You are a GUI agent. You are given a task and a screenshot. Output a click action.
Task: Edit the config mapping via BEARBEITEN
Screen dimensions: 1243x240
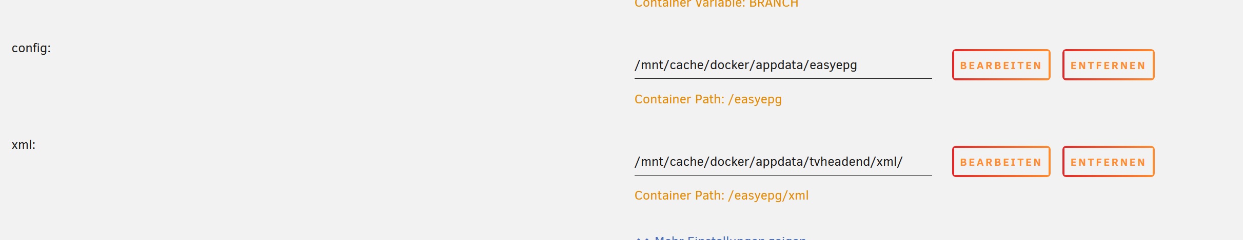(1001, 65)
